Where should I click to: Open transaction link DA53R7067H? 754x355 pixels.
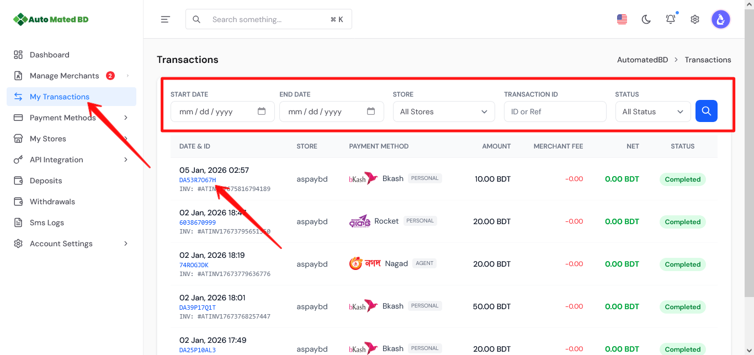click(x=196, y=179)
